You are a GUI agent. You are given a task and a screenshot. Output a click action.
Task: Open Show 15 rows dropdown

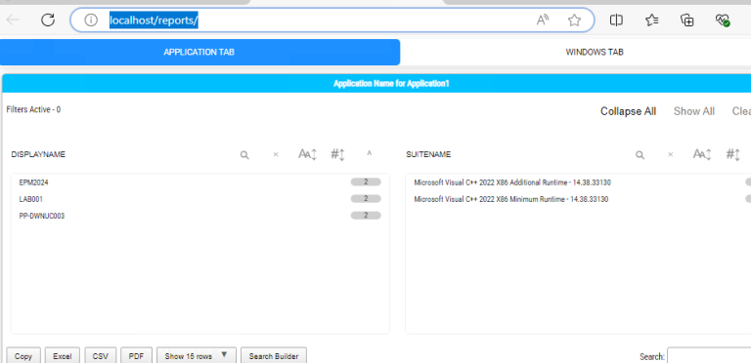coord(197,356)
